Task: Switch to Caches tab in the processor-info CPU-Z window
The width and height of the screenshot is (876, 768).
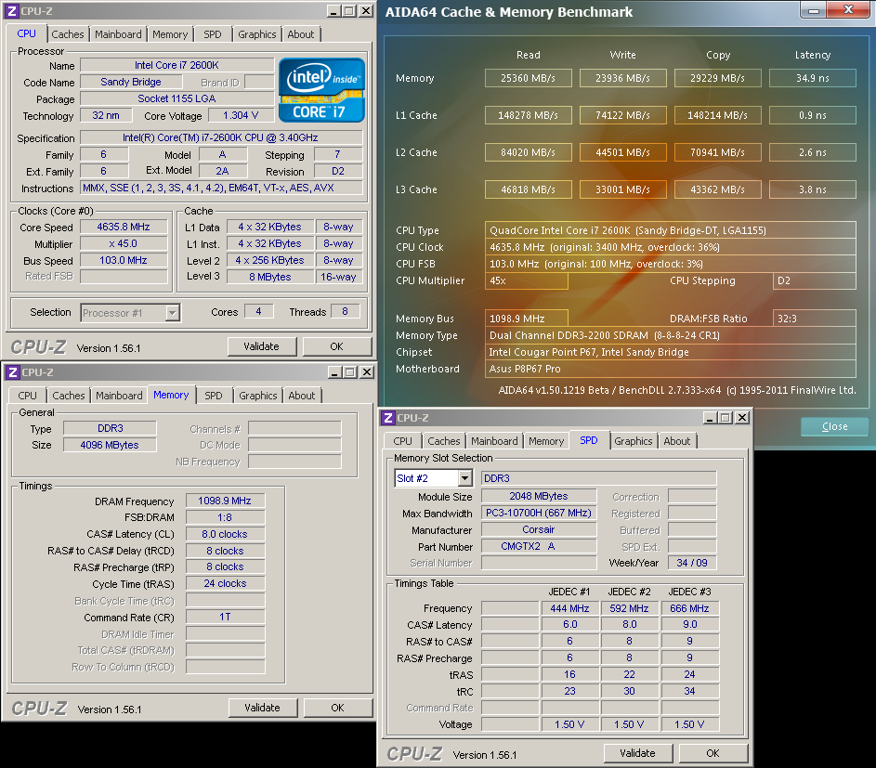Action: [68, 34]
